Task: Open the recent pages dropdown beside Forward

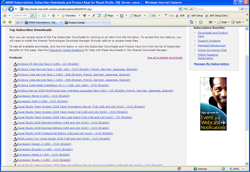Action: [16, 9]
